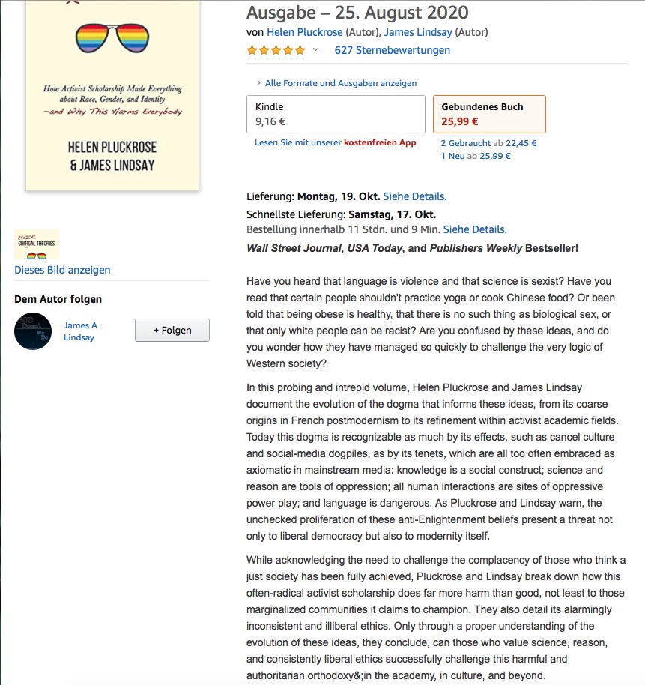Click the five-star rating icons
Image resolution: width=645 pixels, height=685 pixels.
276,50
